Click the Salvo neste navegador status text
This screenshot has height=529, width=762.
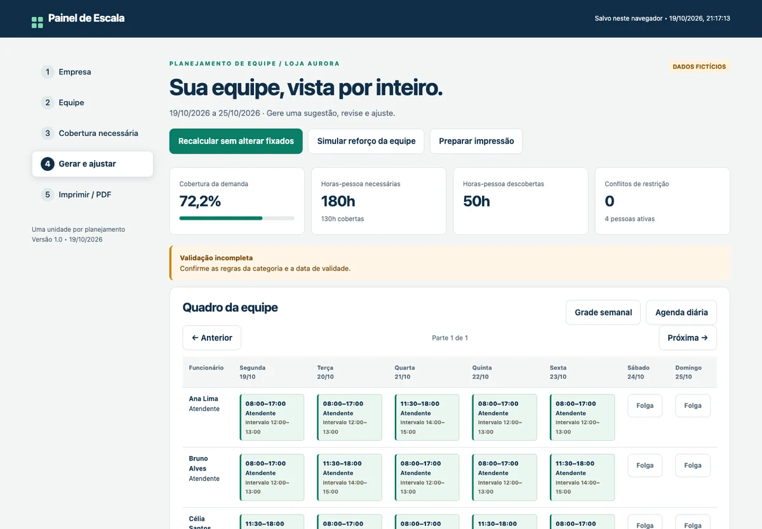tap(662, 18)
